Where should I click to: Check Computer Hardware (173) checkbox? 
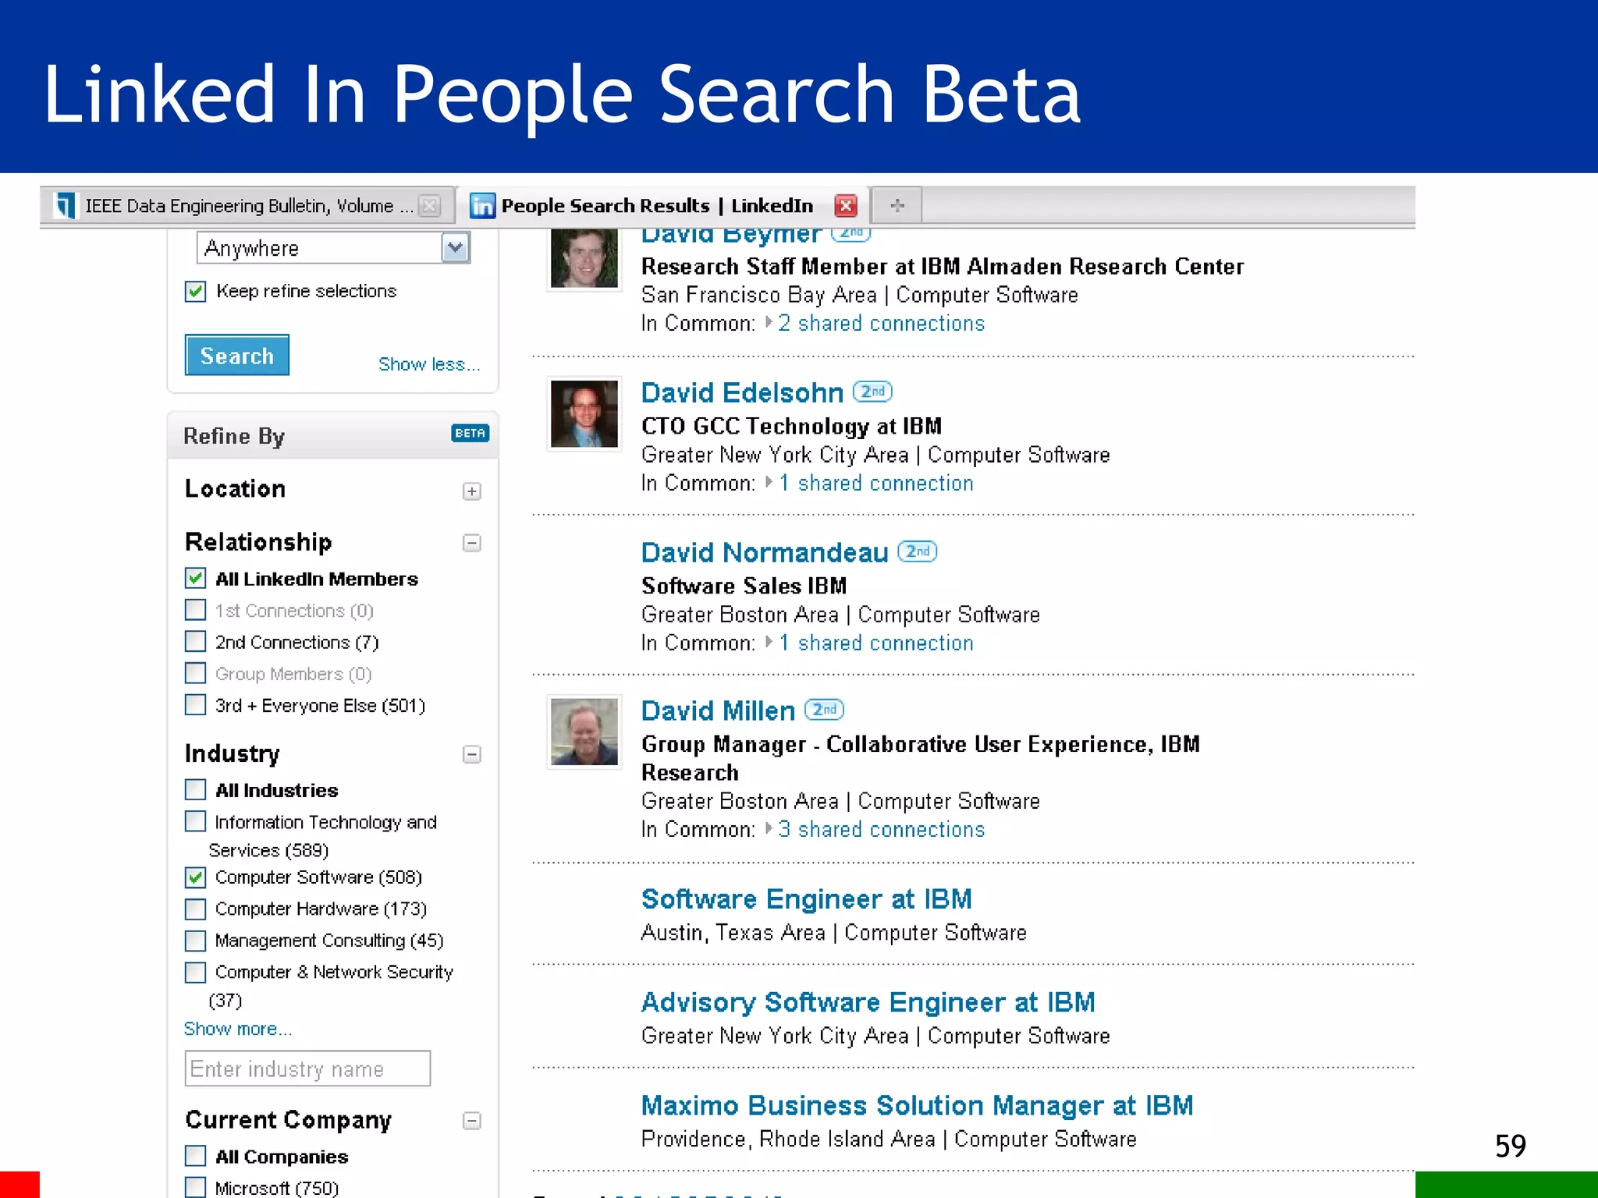coord(195,909)
